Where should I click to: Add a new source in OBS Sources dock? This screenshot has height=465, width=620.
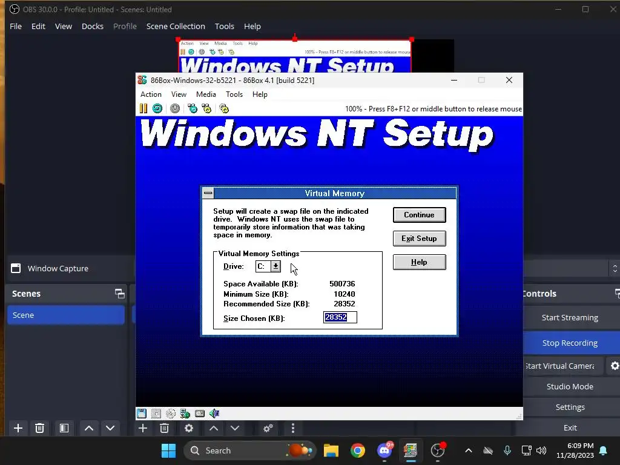point(143,428)
